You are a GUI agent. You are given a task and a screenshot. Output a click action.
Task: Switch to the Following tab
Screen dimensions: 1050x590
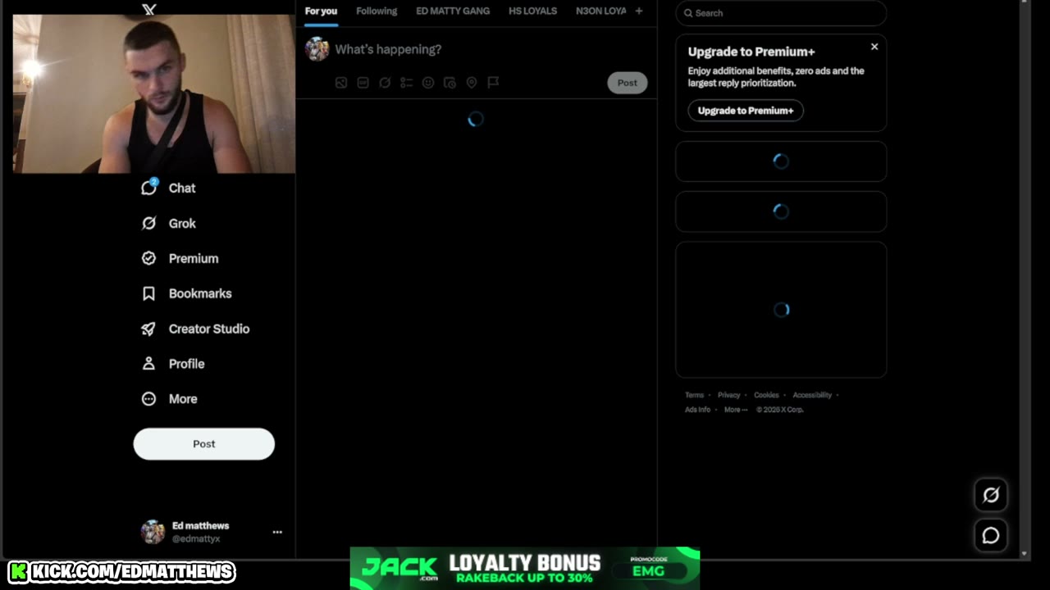pyautogui.click(x=377, y=11)
